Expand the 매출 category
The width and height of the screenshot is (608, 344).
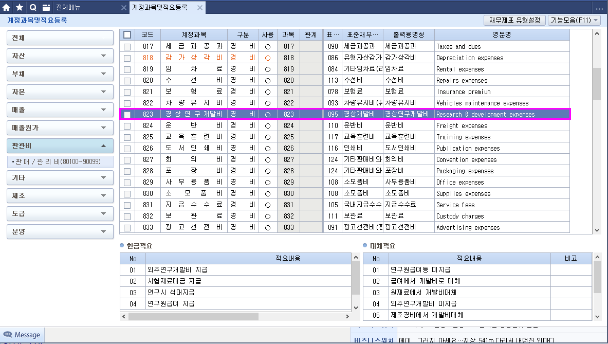tap(60, 110)
